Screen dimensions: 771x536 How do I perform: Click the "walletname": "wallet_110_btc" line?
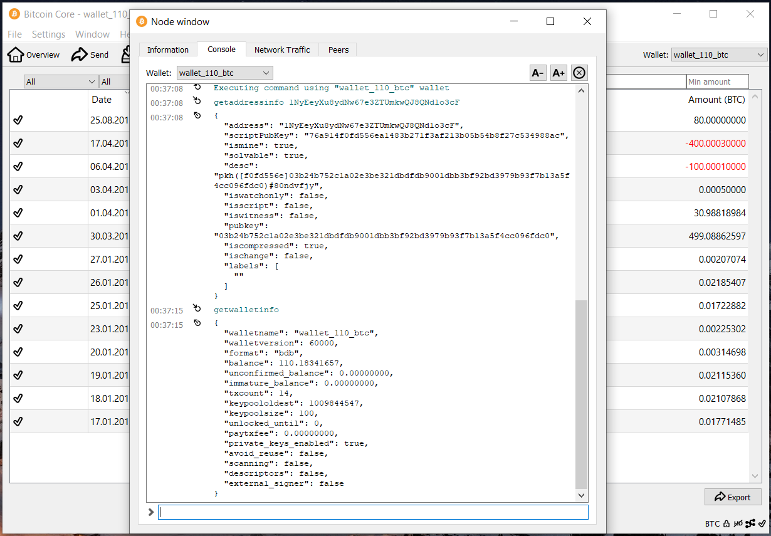300,333
